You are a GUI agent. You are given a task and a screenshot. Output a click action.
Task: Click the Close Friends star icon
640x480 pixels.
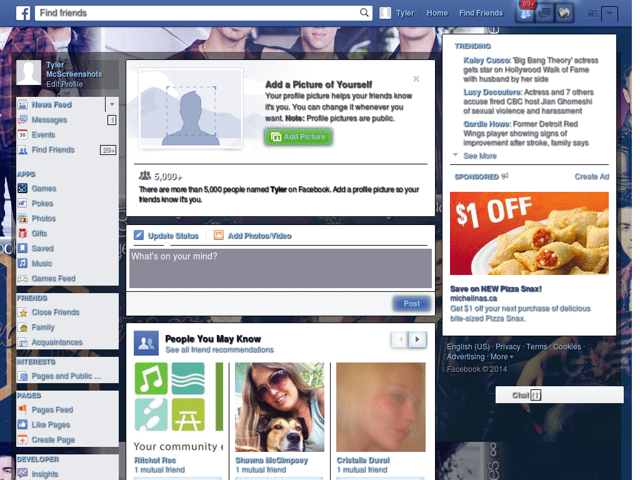tap(22, 312)
